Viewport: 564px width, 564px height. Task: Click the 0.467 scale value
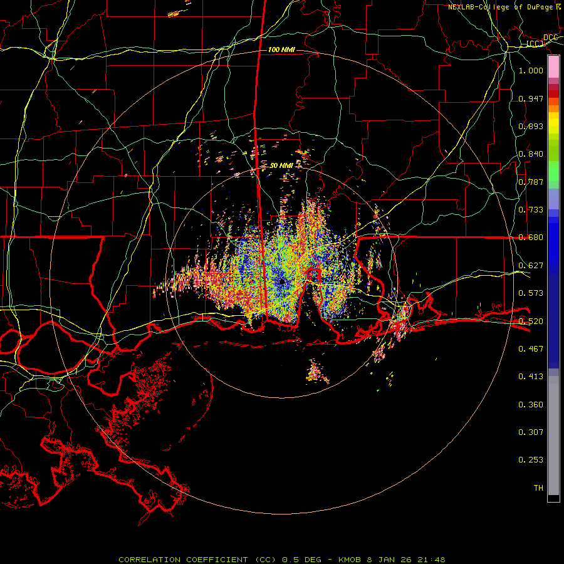coord(531,348)
